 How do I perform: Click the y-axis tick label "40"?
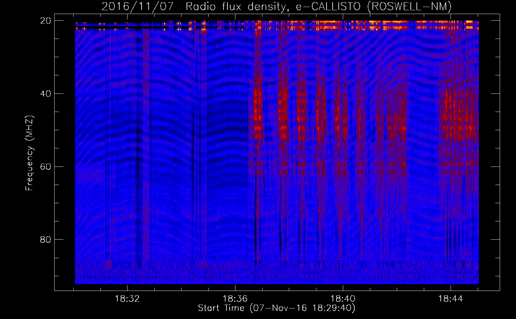pos(46,94)
